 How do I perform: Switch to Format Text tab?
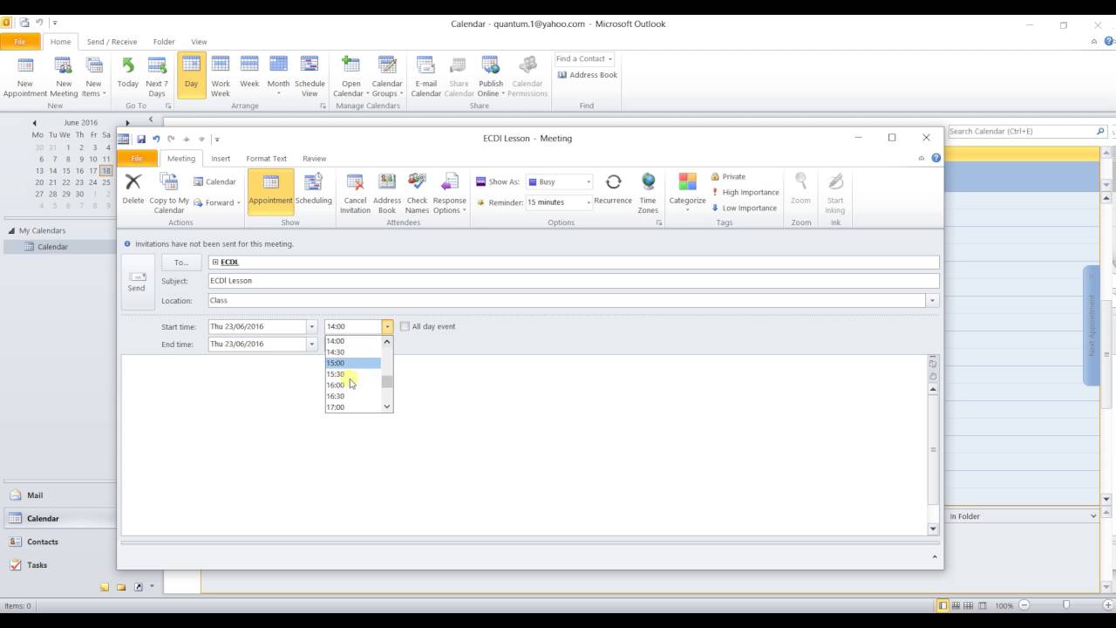pos(266,159)
